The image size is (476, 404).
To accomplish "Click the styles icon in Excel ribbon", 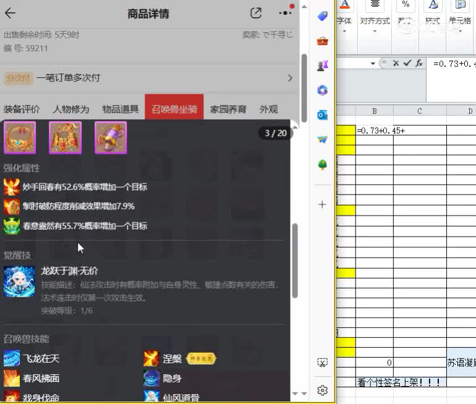I will coord(433,4).
